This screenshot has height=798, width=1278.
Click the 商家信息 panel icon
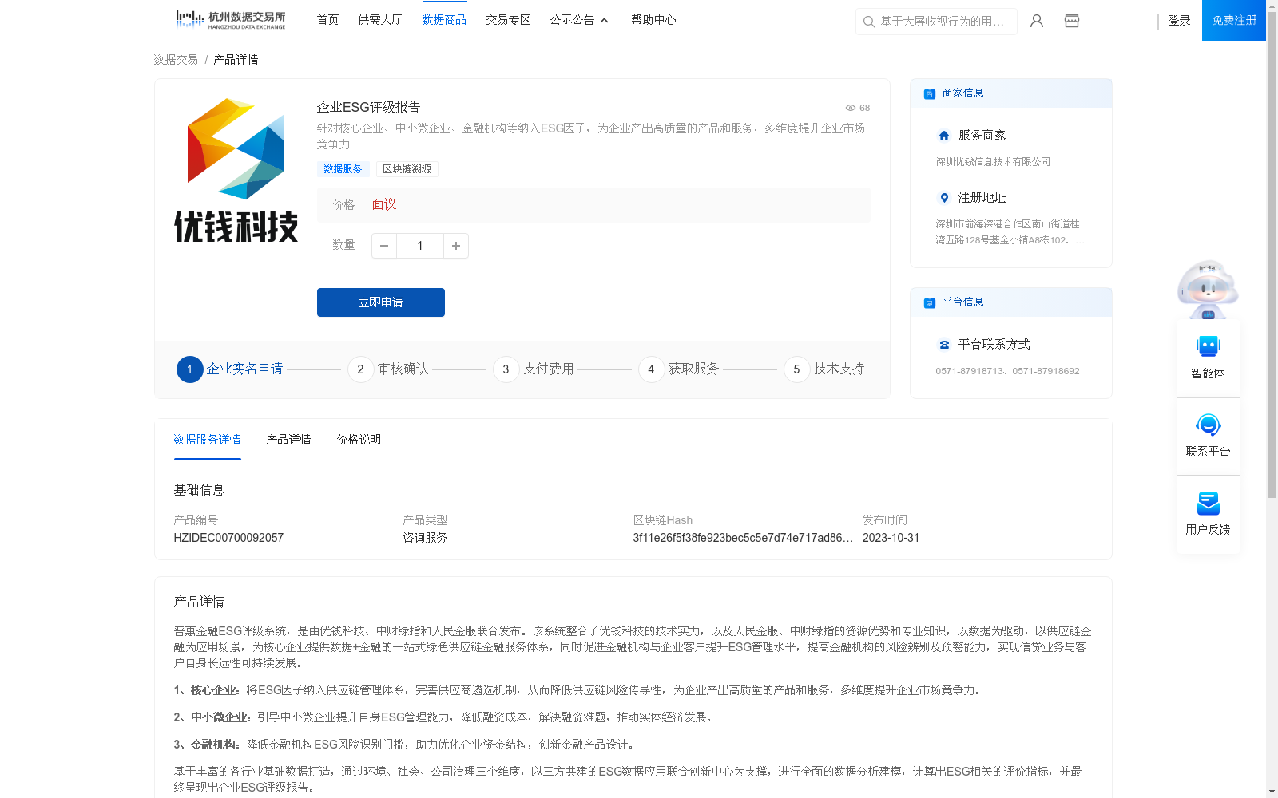(930, 94)
